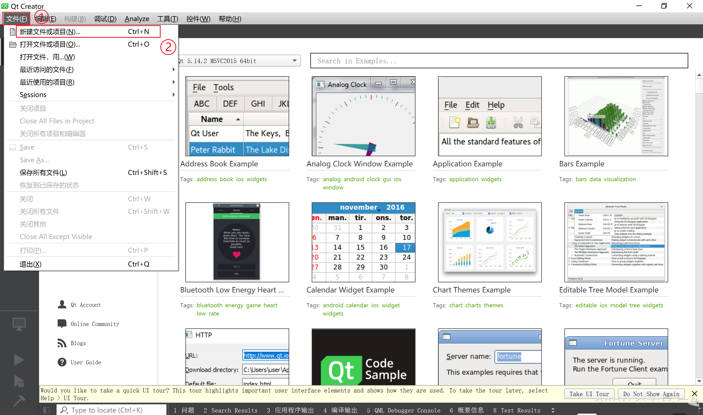Open the Calendar Widget Example thumbnail
This screenshot has width=703, height=415.
click(363, 242)
